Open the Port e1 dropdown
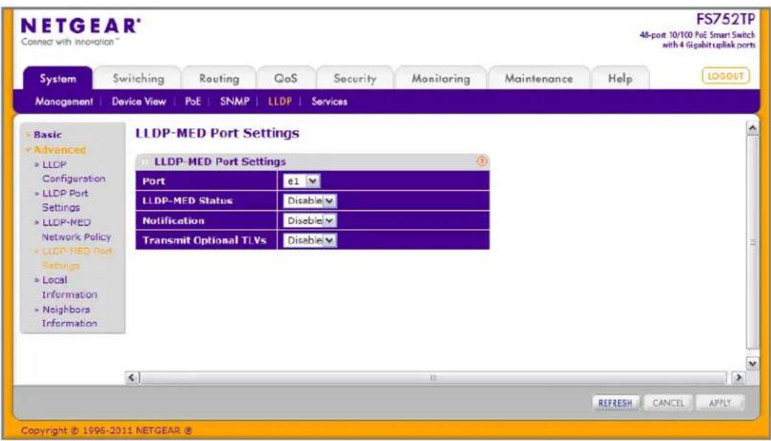 [301, 181]
